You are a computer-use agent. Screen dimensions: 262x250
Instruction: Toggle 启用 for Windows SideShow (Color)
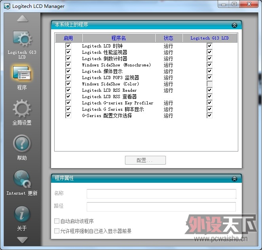pyautogui.click(x=68, y=84)
